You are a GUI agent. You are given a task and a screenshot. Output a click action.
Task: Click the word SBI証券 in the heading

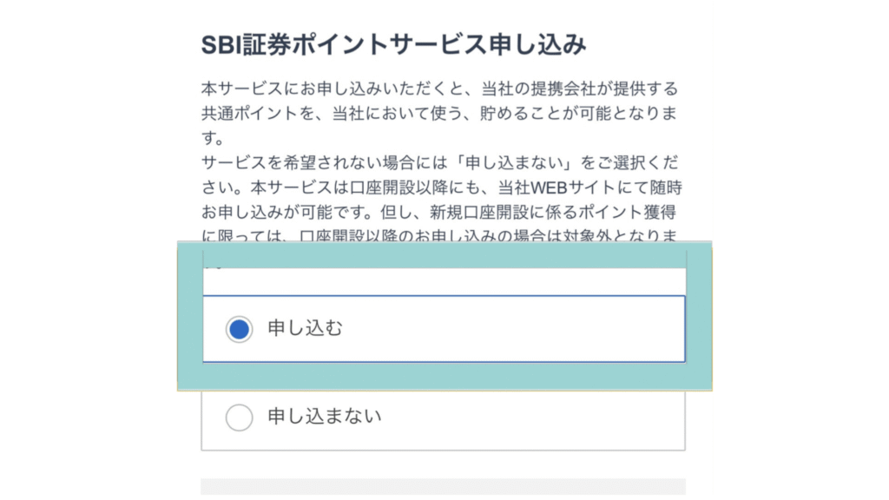(233, 45)
